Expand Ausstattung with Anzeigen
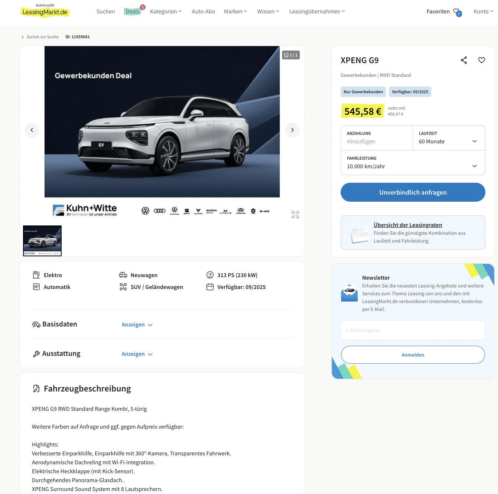The image size is (498, 494). (137, 354)
